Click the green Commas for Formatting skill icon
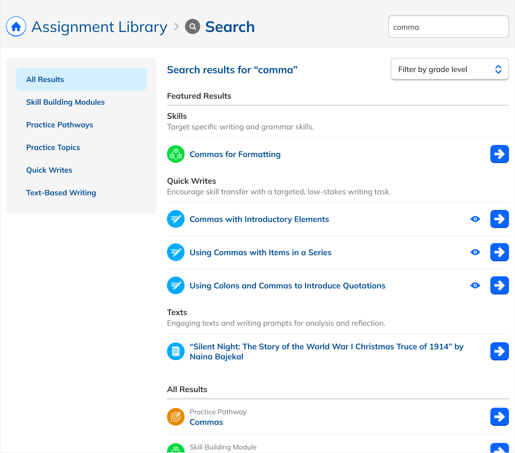The image size is (515, 453). 176,154
